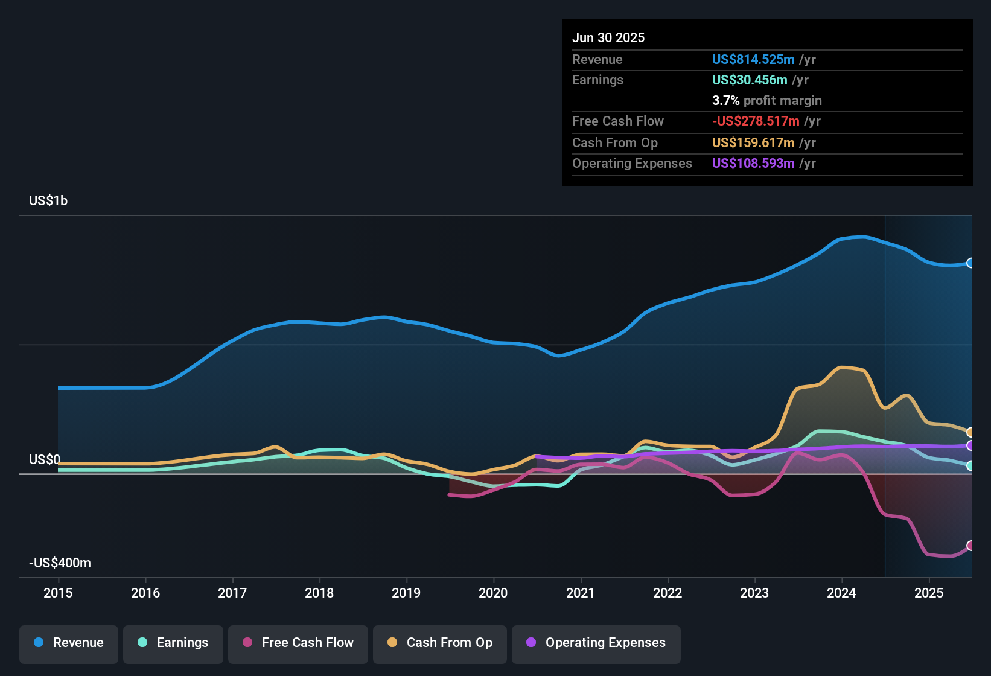Select the Free Cash Flow endpoint marker

pos(970,546)
